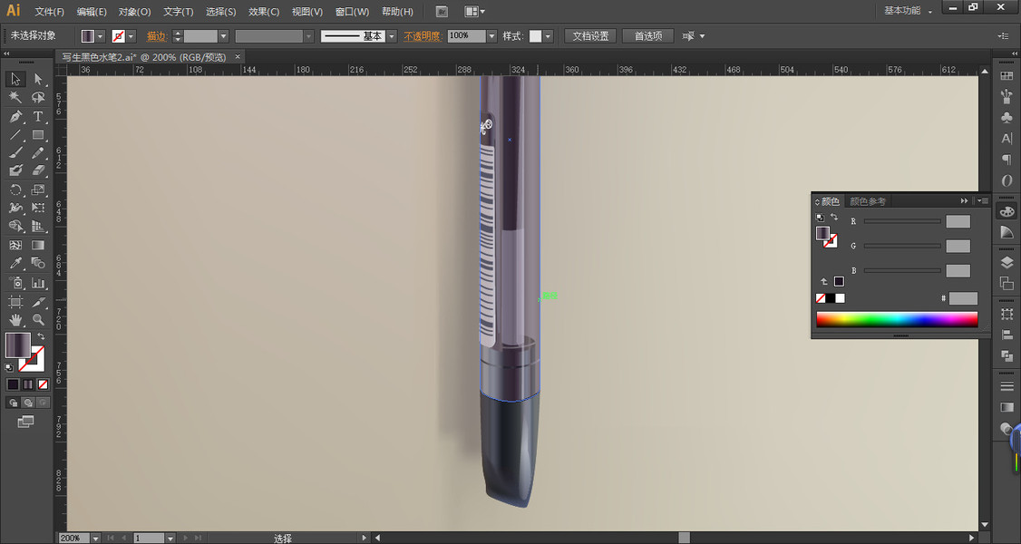The image size is (1021, 544).
Task: Click 文档设置 button
Action: 590,36
